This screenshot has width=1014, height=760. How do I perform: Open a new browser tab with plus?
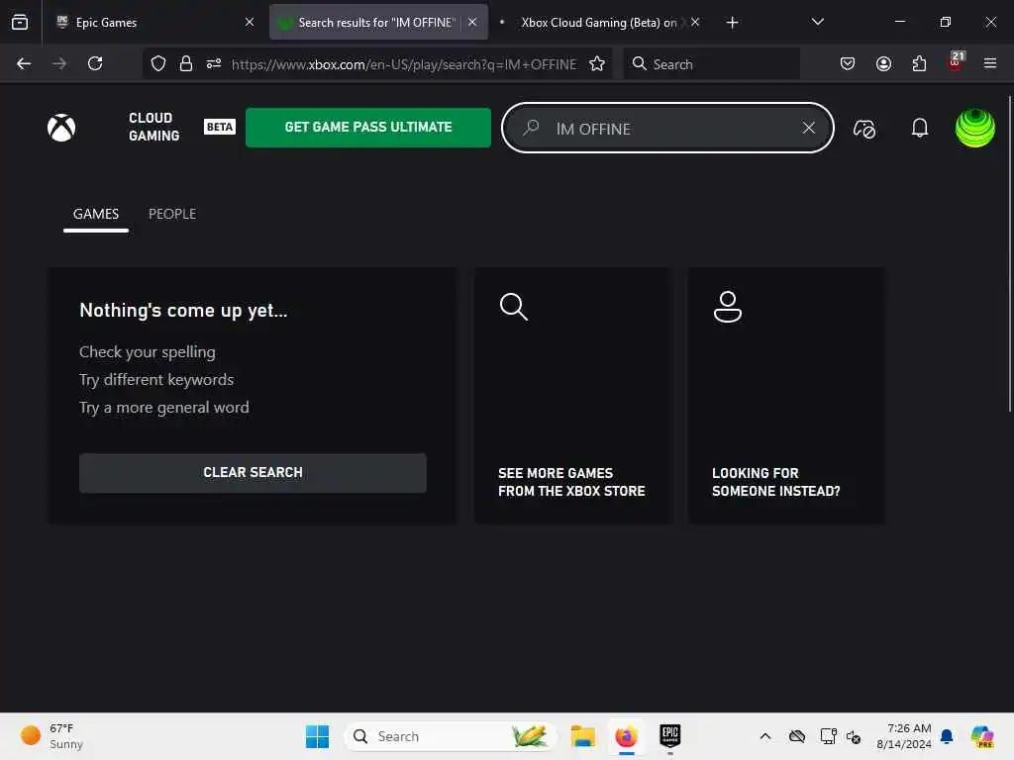coord(732,23)
